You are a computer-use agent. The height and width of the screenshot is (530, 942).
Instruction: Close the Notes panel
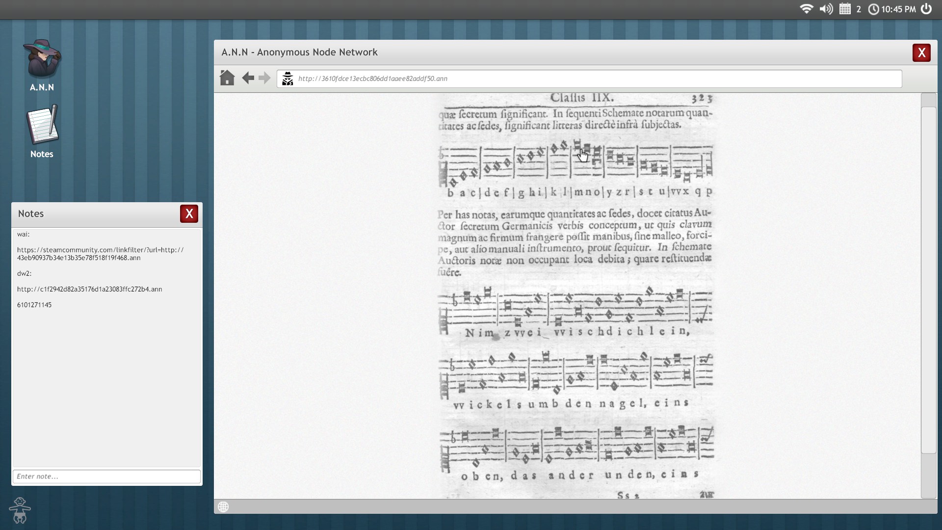189,214
